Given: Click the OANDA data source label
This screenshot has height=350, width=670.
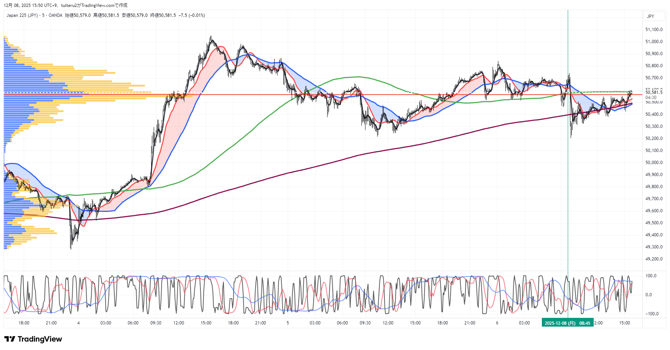Looking at the screenshot, I should point(55,15).
